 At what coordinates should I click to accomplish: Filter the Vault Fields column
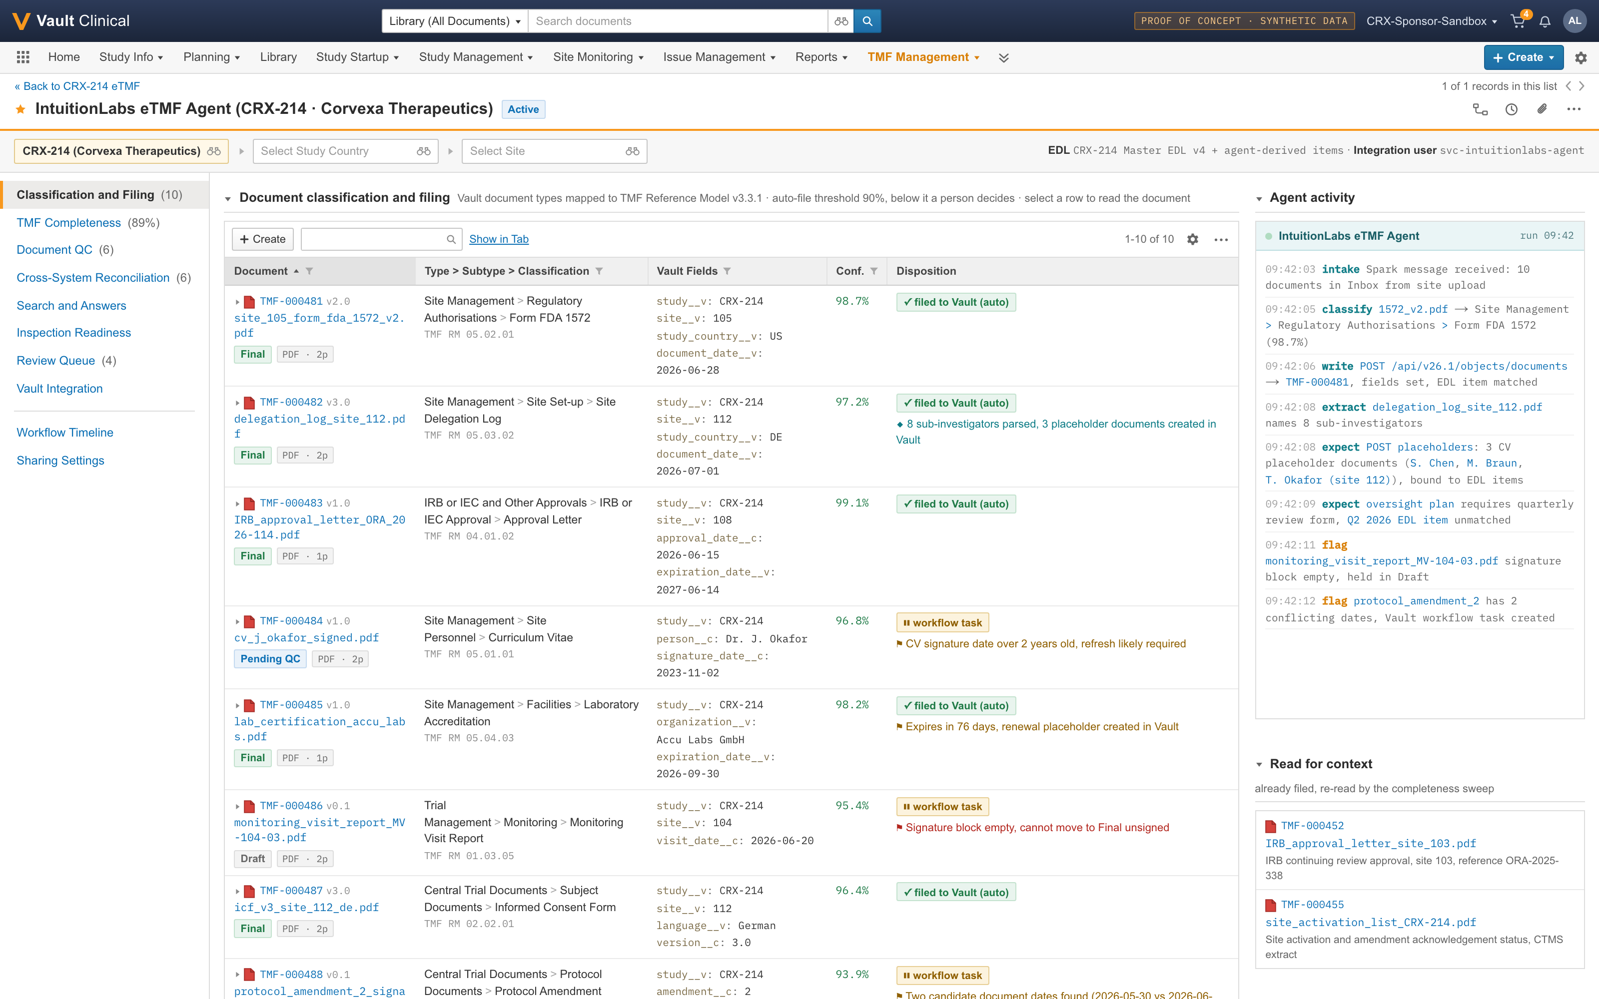pos(727,271)
